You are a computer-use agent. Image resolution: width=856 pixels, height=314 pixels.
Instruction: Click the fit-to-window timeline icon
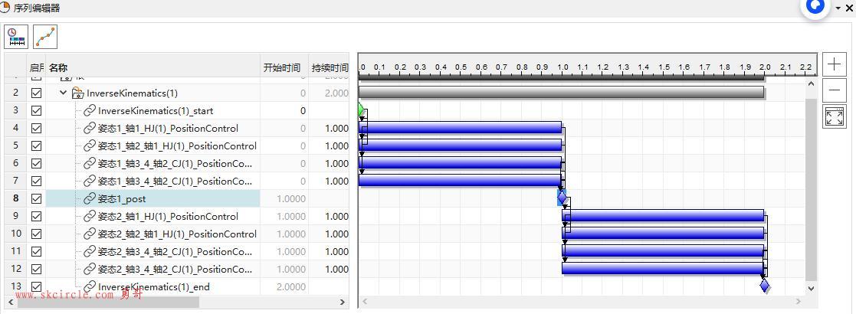click(x=834, y=116)
